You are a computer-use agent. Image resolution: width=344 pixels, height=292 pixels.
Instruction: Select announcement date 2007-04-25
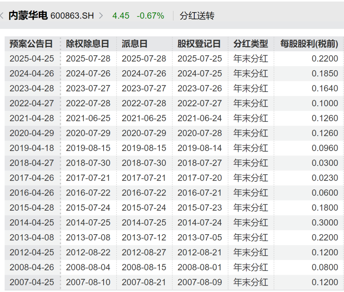(32, 282)
